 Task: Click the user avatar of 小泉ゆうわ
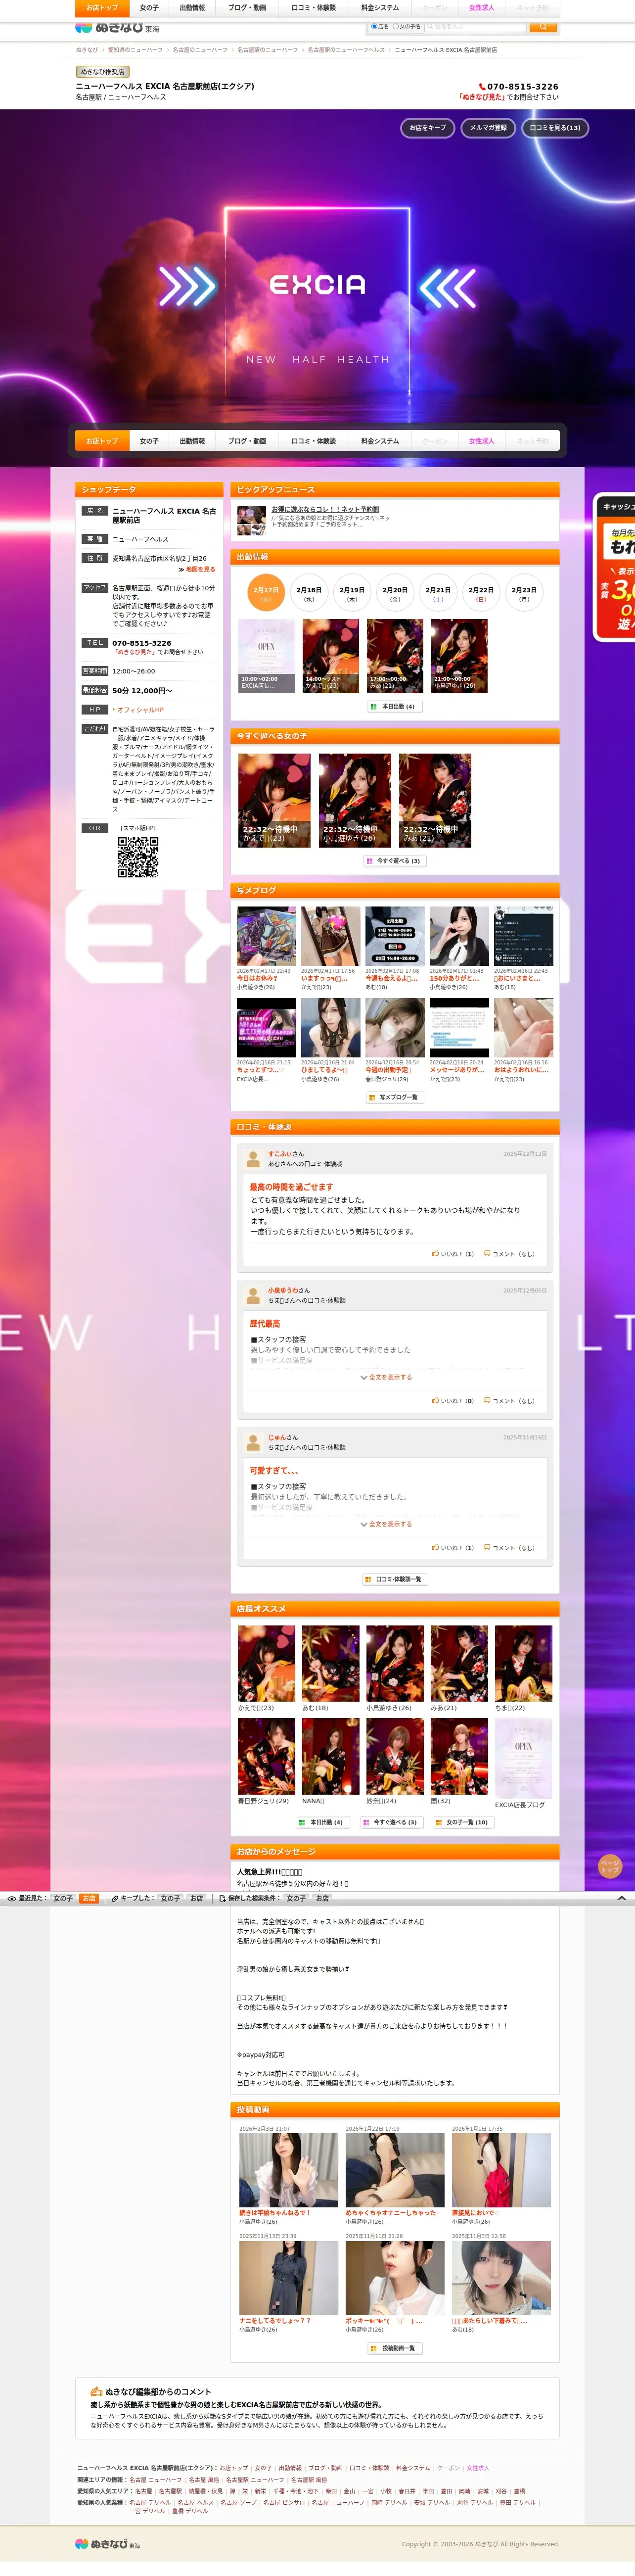(x=254, y=1295)
